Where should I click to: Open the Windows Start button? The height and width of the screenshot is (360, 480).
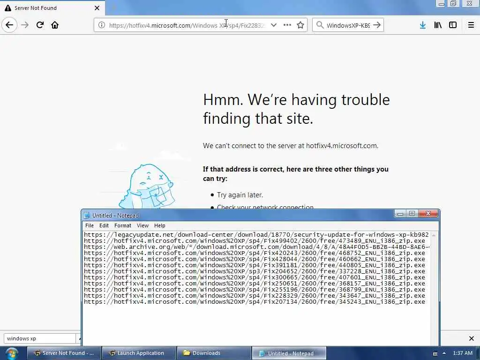coord(11,353)
